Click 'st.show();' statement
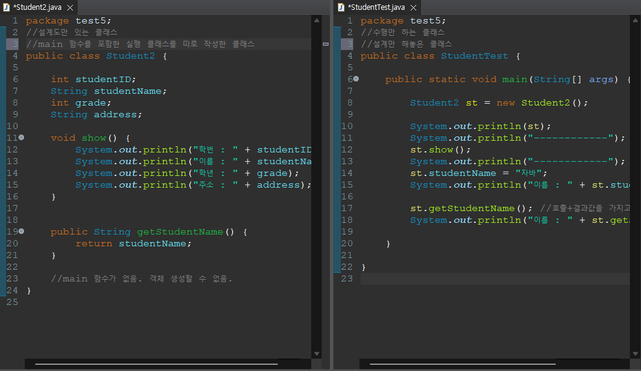 coord(441,149)
